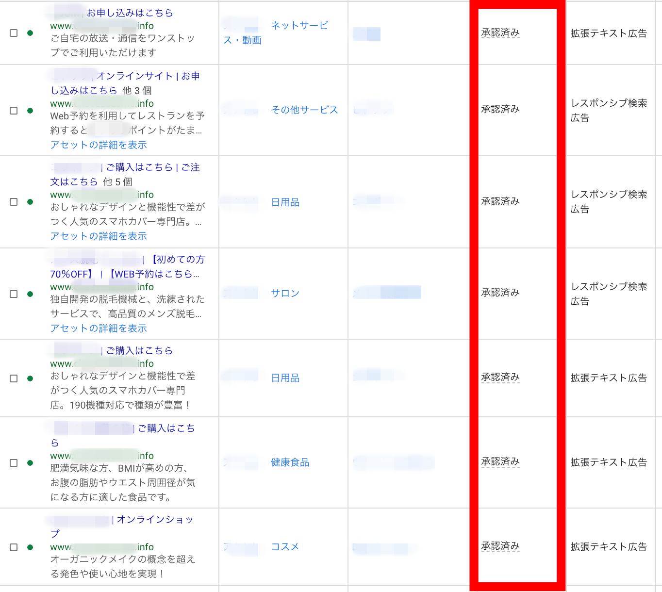Click 承認済み status in the コスメ row
Screen dimensions: 662x592
(500, 546)
